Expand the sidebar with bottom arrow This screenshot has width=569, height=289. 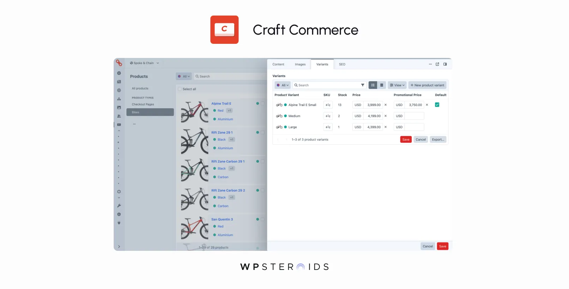(119, 247)
